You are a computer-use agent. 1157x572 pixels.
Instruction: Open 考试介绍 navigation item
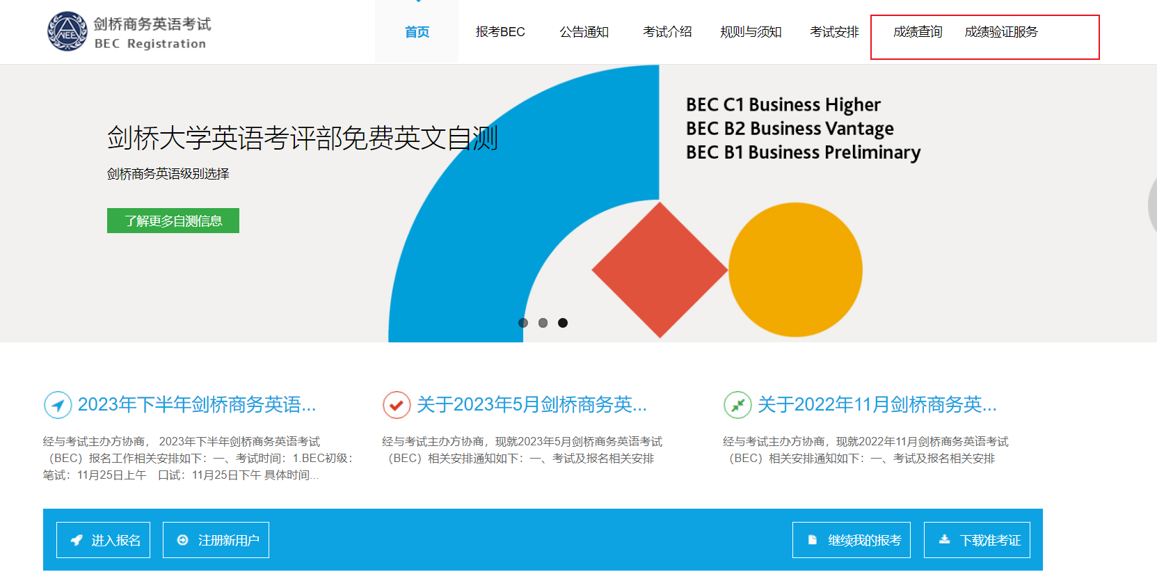tap(667, 32)
